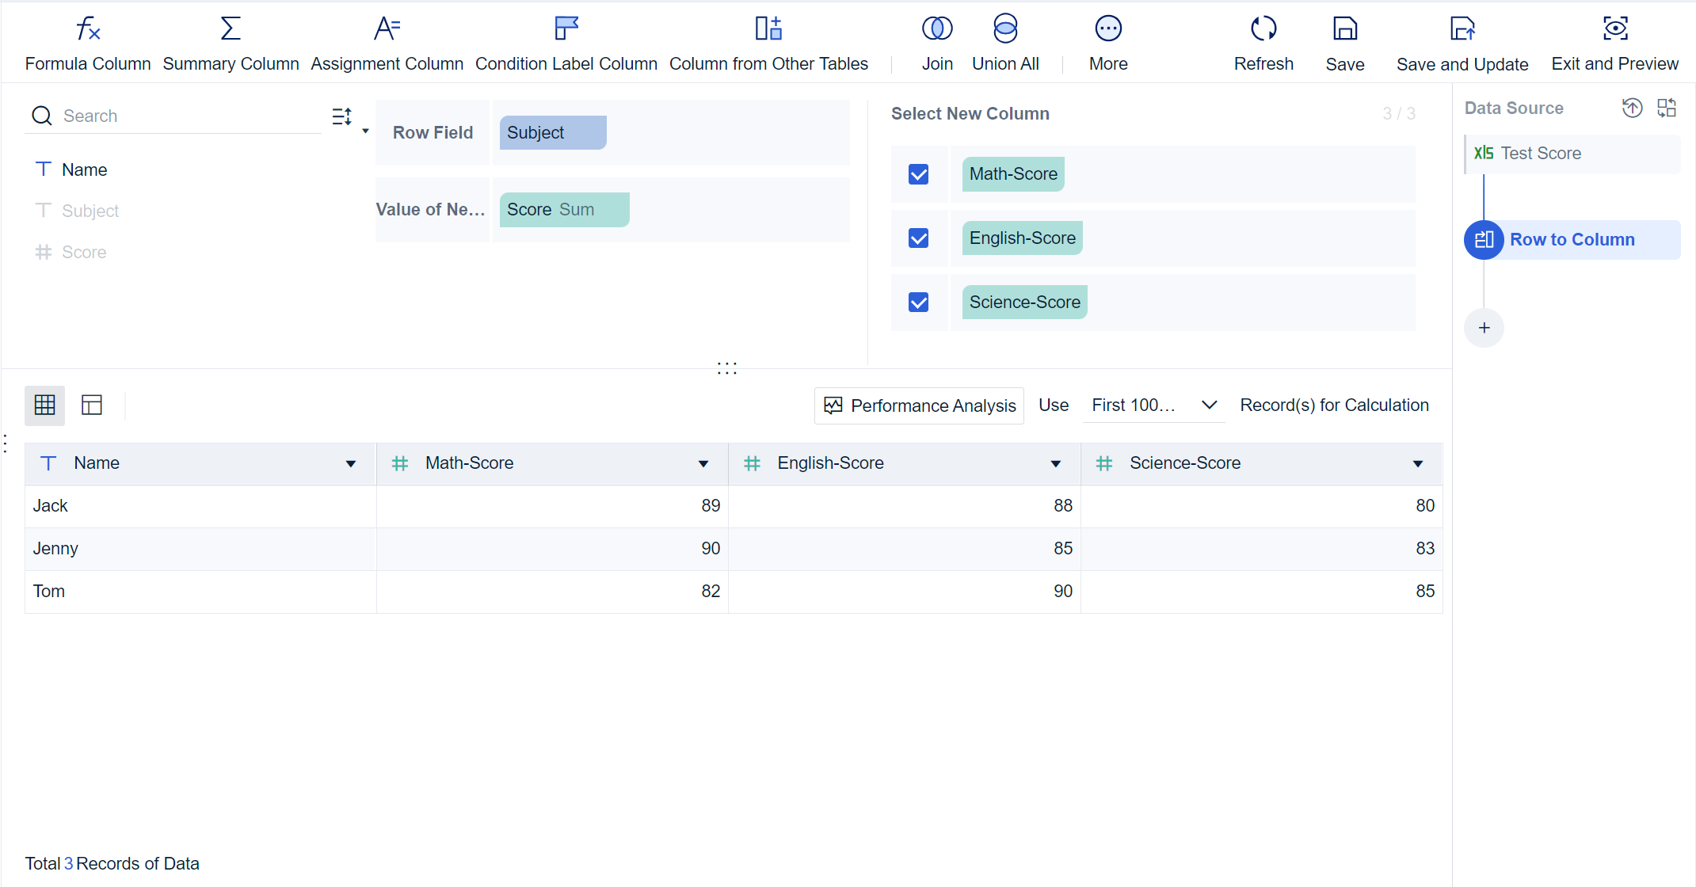Click the Score Sum value tag
Viewport: 1696px width, 887px height.
pyautogui.click(x=565, y=210)
